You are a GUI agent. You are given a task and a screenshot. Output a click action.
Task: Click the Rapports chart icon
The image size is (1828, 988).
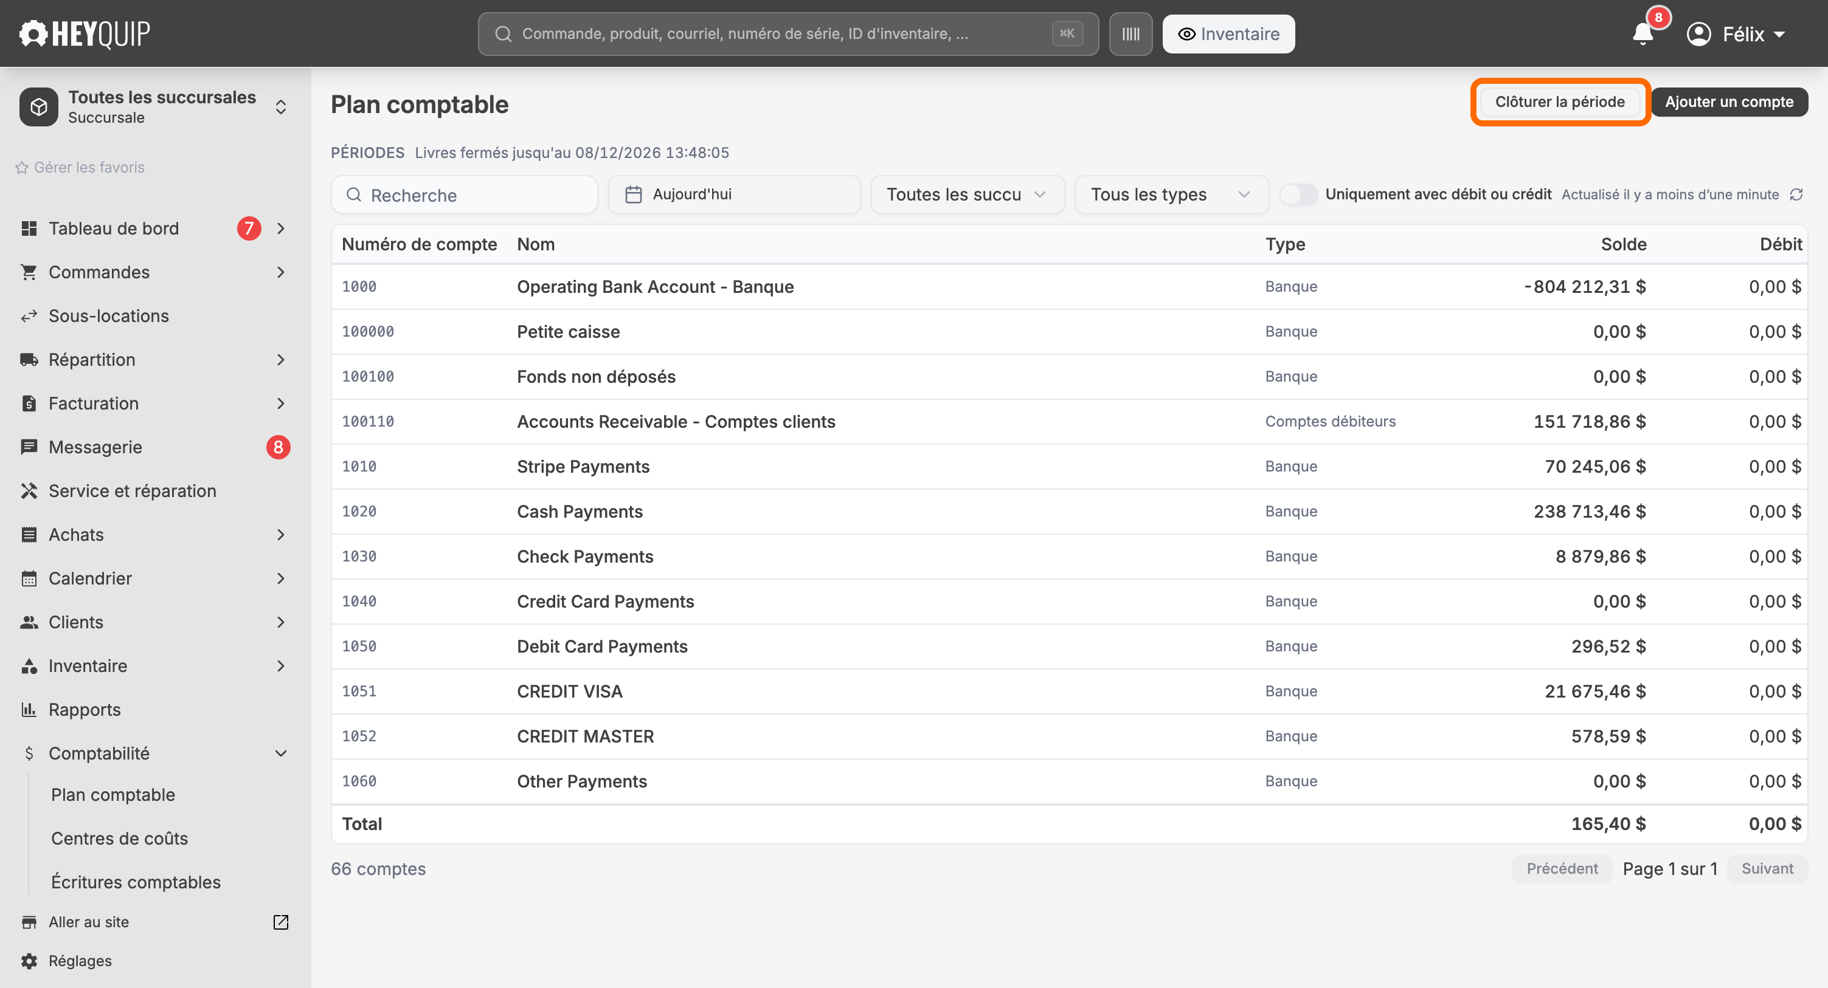tap(29, 709)
